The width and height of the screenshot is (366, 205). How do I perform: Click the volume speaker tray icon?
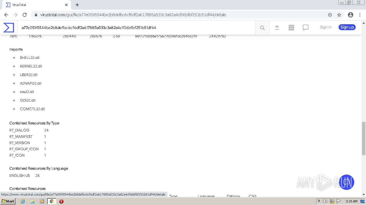click(325, 201)
